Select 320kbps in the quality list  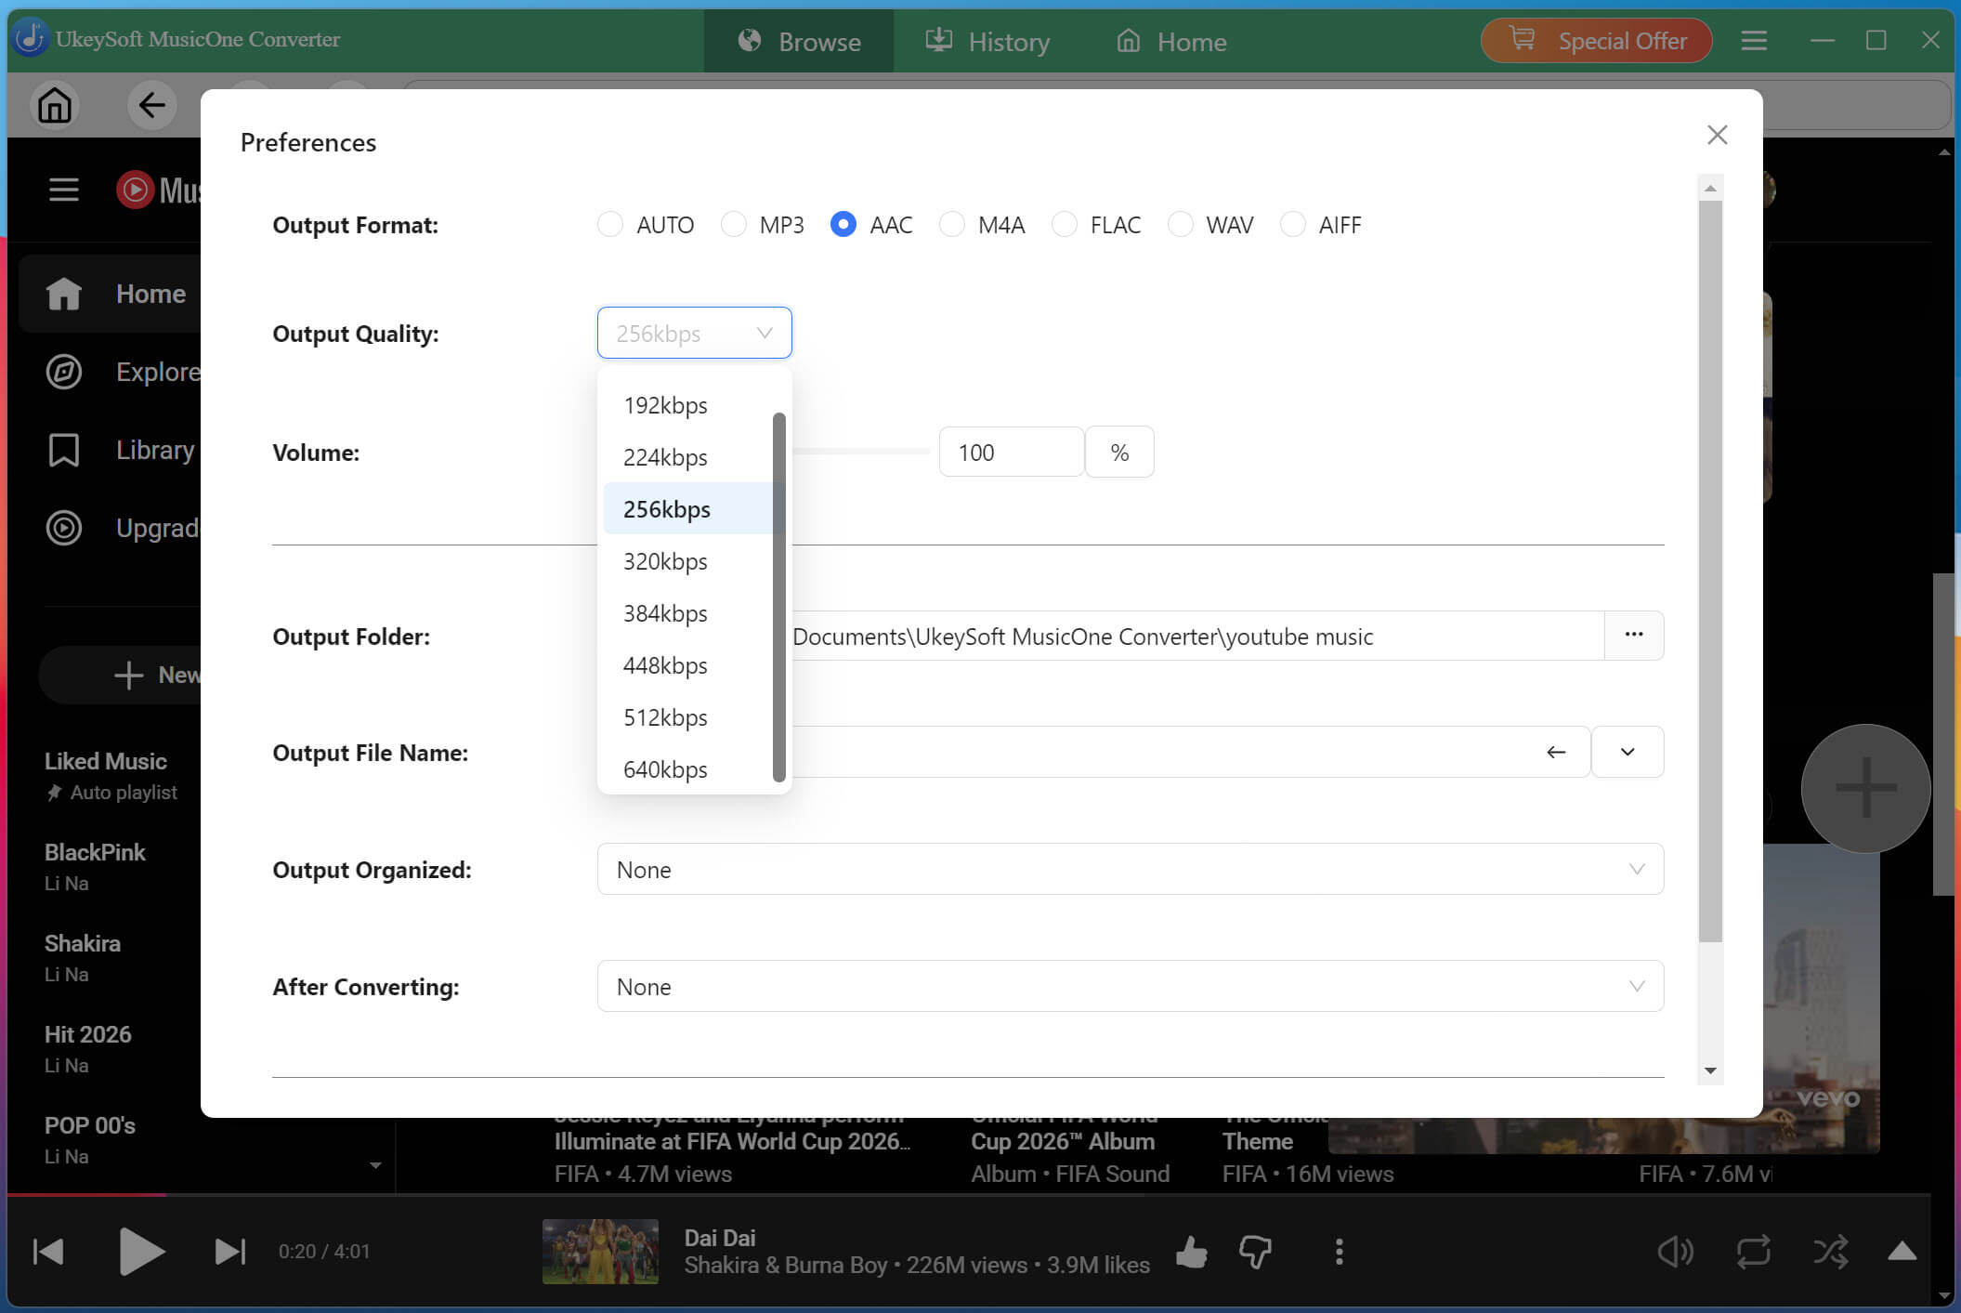click(x=687, y=561)
